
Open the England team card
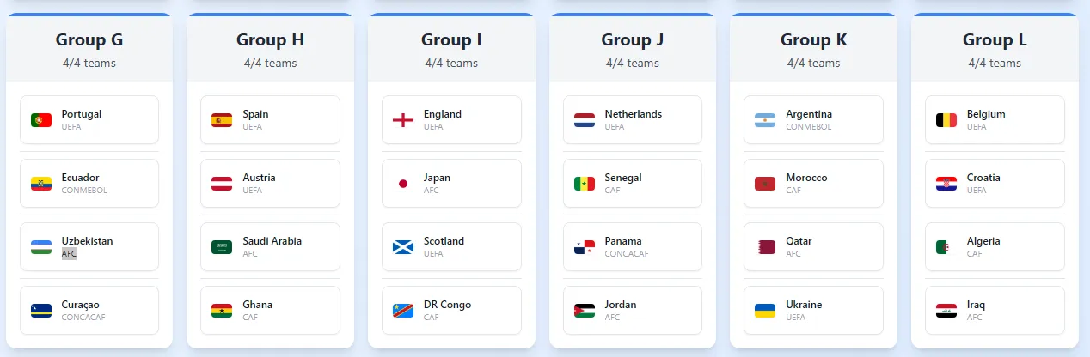point(451,120)
